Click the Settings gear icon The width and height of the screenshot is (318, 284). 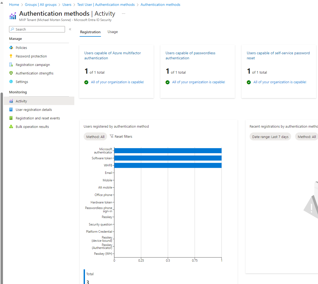click(x=11, y=82)
